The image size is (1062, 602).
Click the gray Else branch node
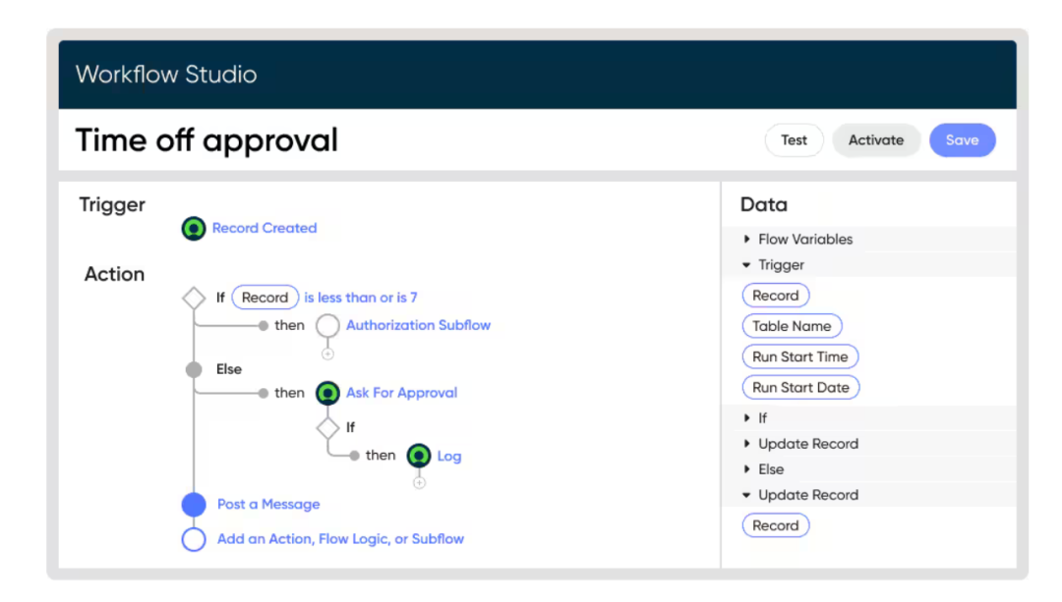click(194, 370)
